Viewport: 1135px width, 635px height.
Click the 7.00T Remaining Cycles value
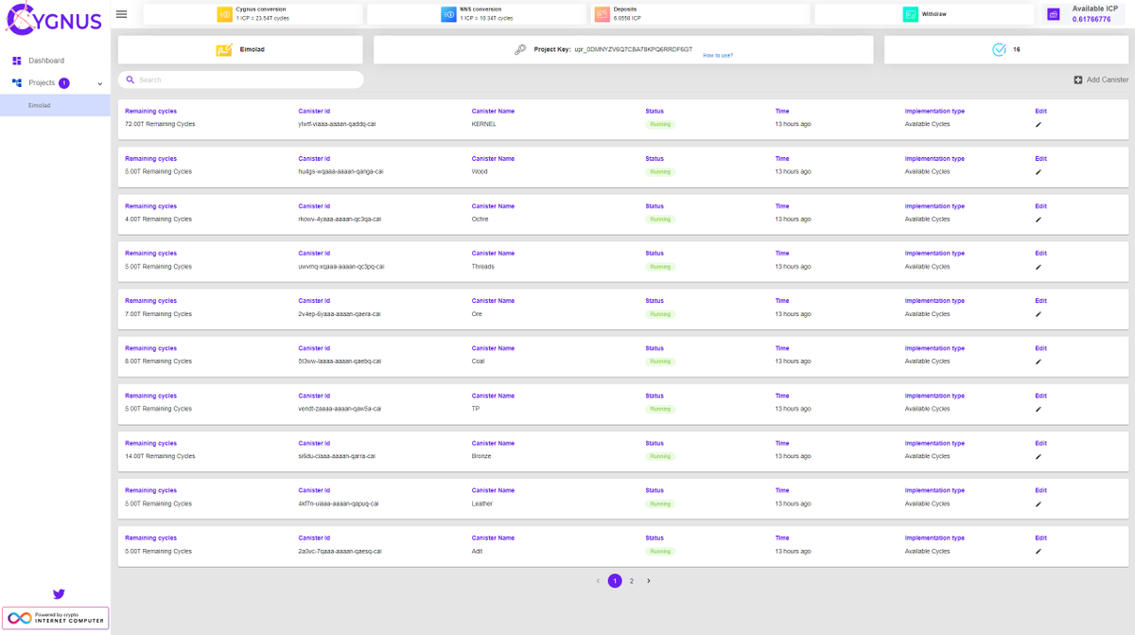(x=158, y=314)
